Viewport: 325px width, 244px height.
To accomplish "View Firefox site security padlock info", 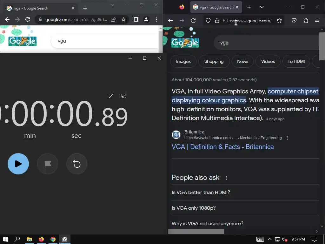I will (217, 21).
